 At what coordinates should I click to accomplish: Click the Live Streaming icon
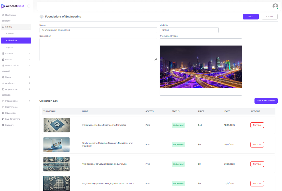click(x=3, y=119)
